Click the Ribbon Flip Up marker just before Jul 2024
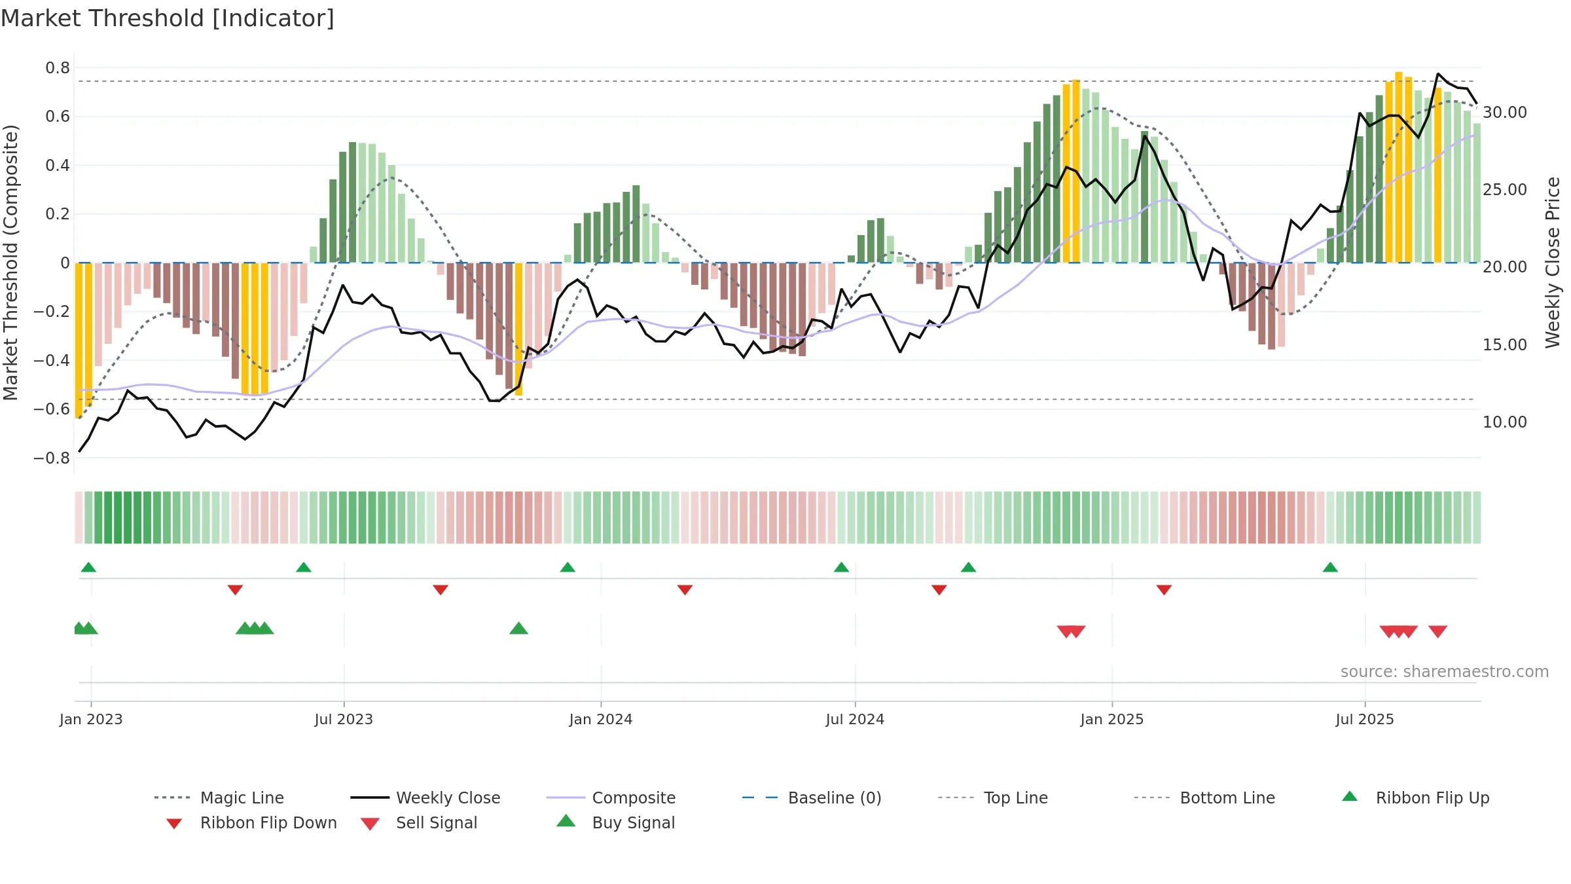Viewport: 1571px width, 884px height. [841, 567]
